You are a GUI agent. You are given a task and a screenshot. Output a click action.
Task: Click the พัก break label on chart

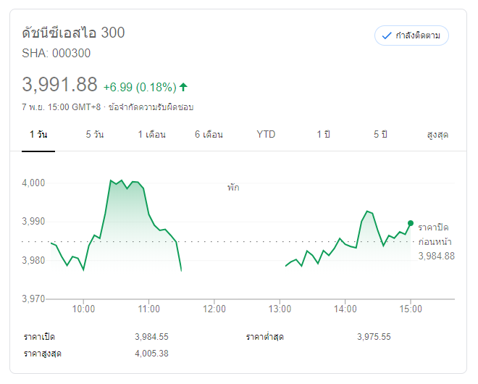[x=232, y=188]
